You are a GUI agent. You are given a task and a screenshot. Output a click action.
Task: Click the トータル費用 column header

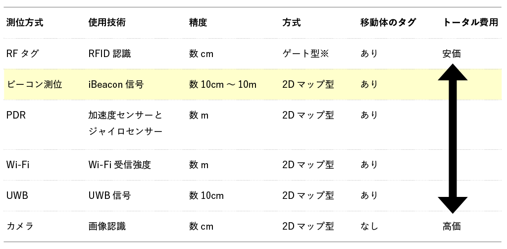[470, 22]
